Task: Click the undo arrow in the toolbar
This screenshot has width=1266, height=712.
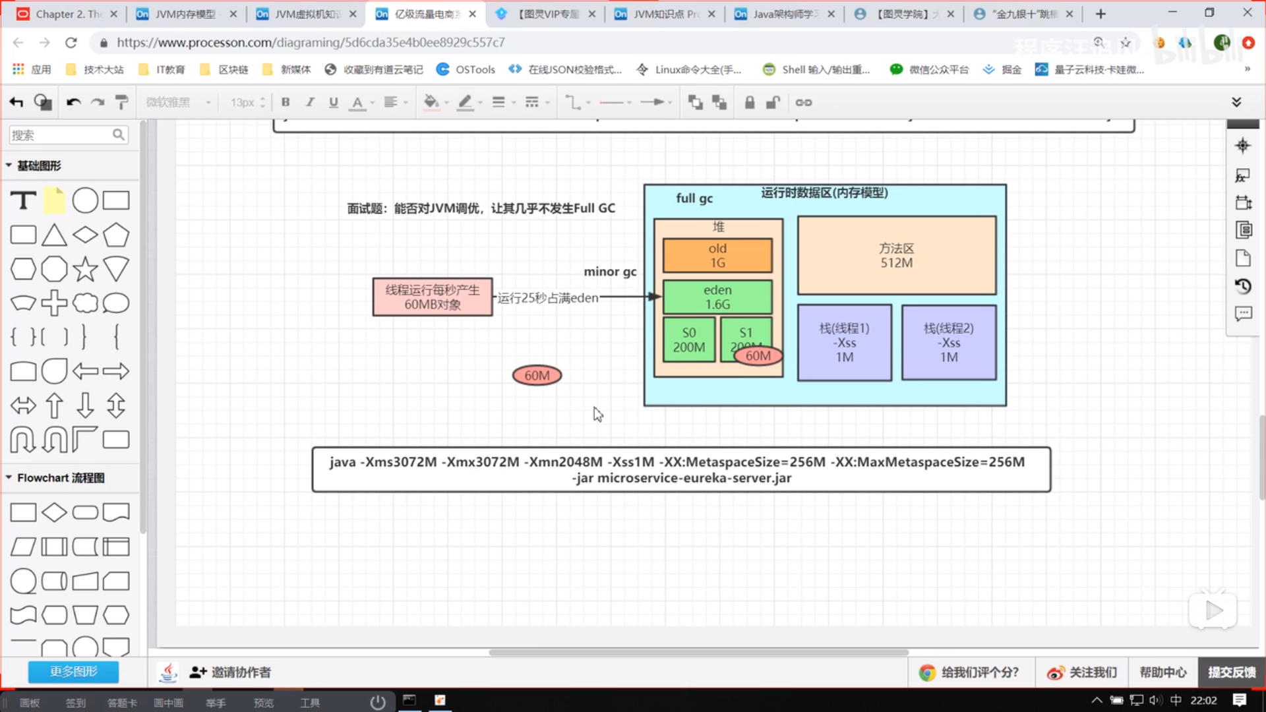Action: coord(73,102)
